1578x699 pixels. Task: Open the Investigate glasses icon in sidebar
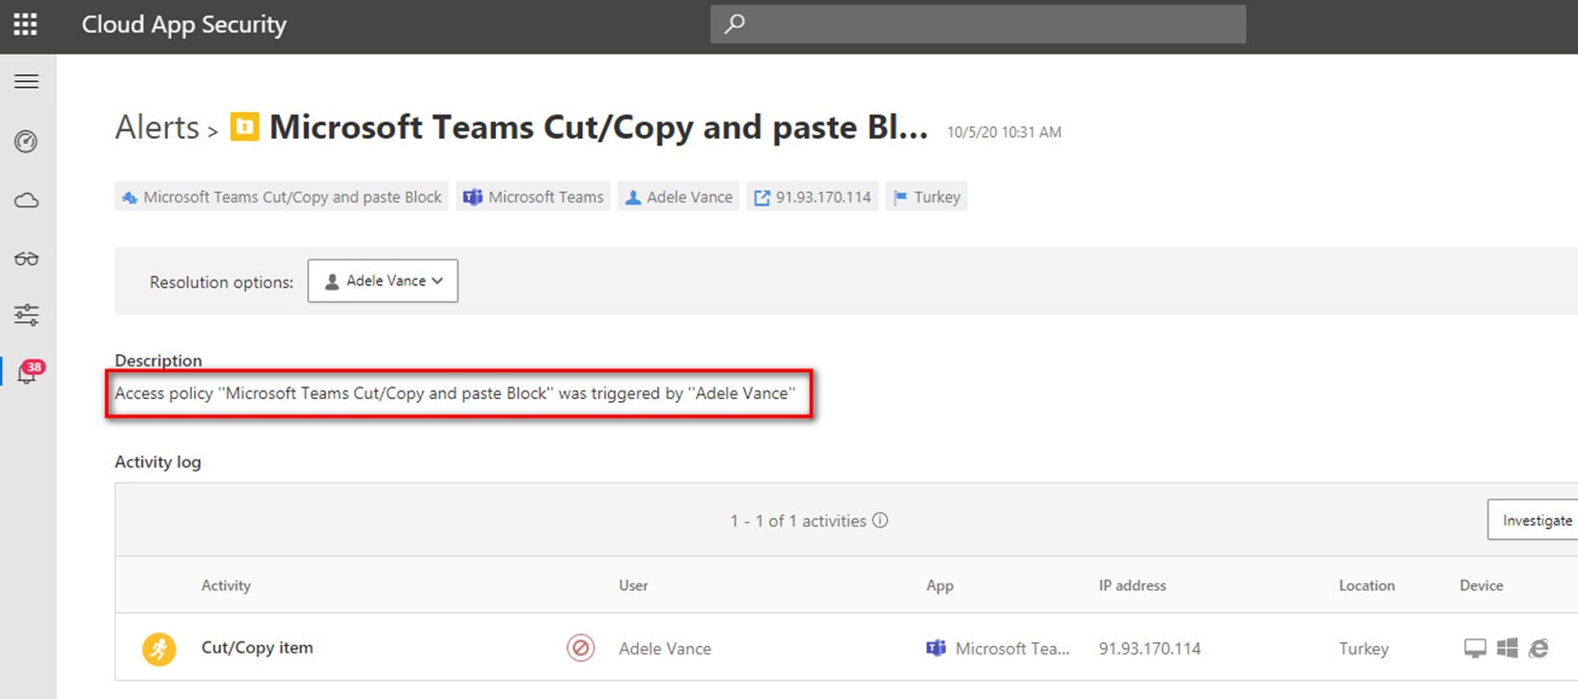coord(26,258)
